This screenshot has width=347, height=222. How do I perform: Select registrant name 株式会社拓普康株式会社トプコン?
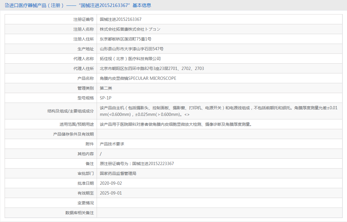[130, 29]
